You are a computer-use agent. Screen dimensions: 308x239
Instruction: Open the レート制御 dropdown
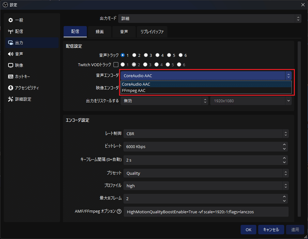click(206, 134)
